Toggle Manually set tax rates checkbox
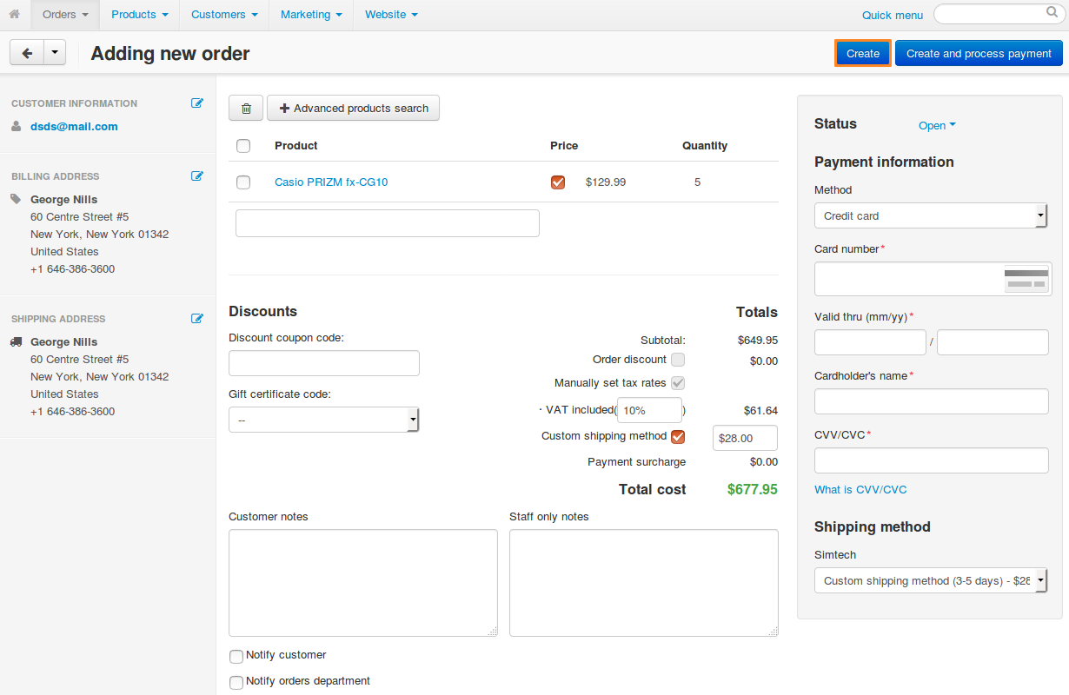Image resolution: width=1069 pixels, height=695 pixels. coord(678,383)
